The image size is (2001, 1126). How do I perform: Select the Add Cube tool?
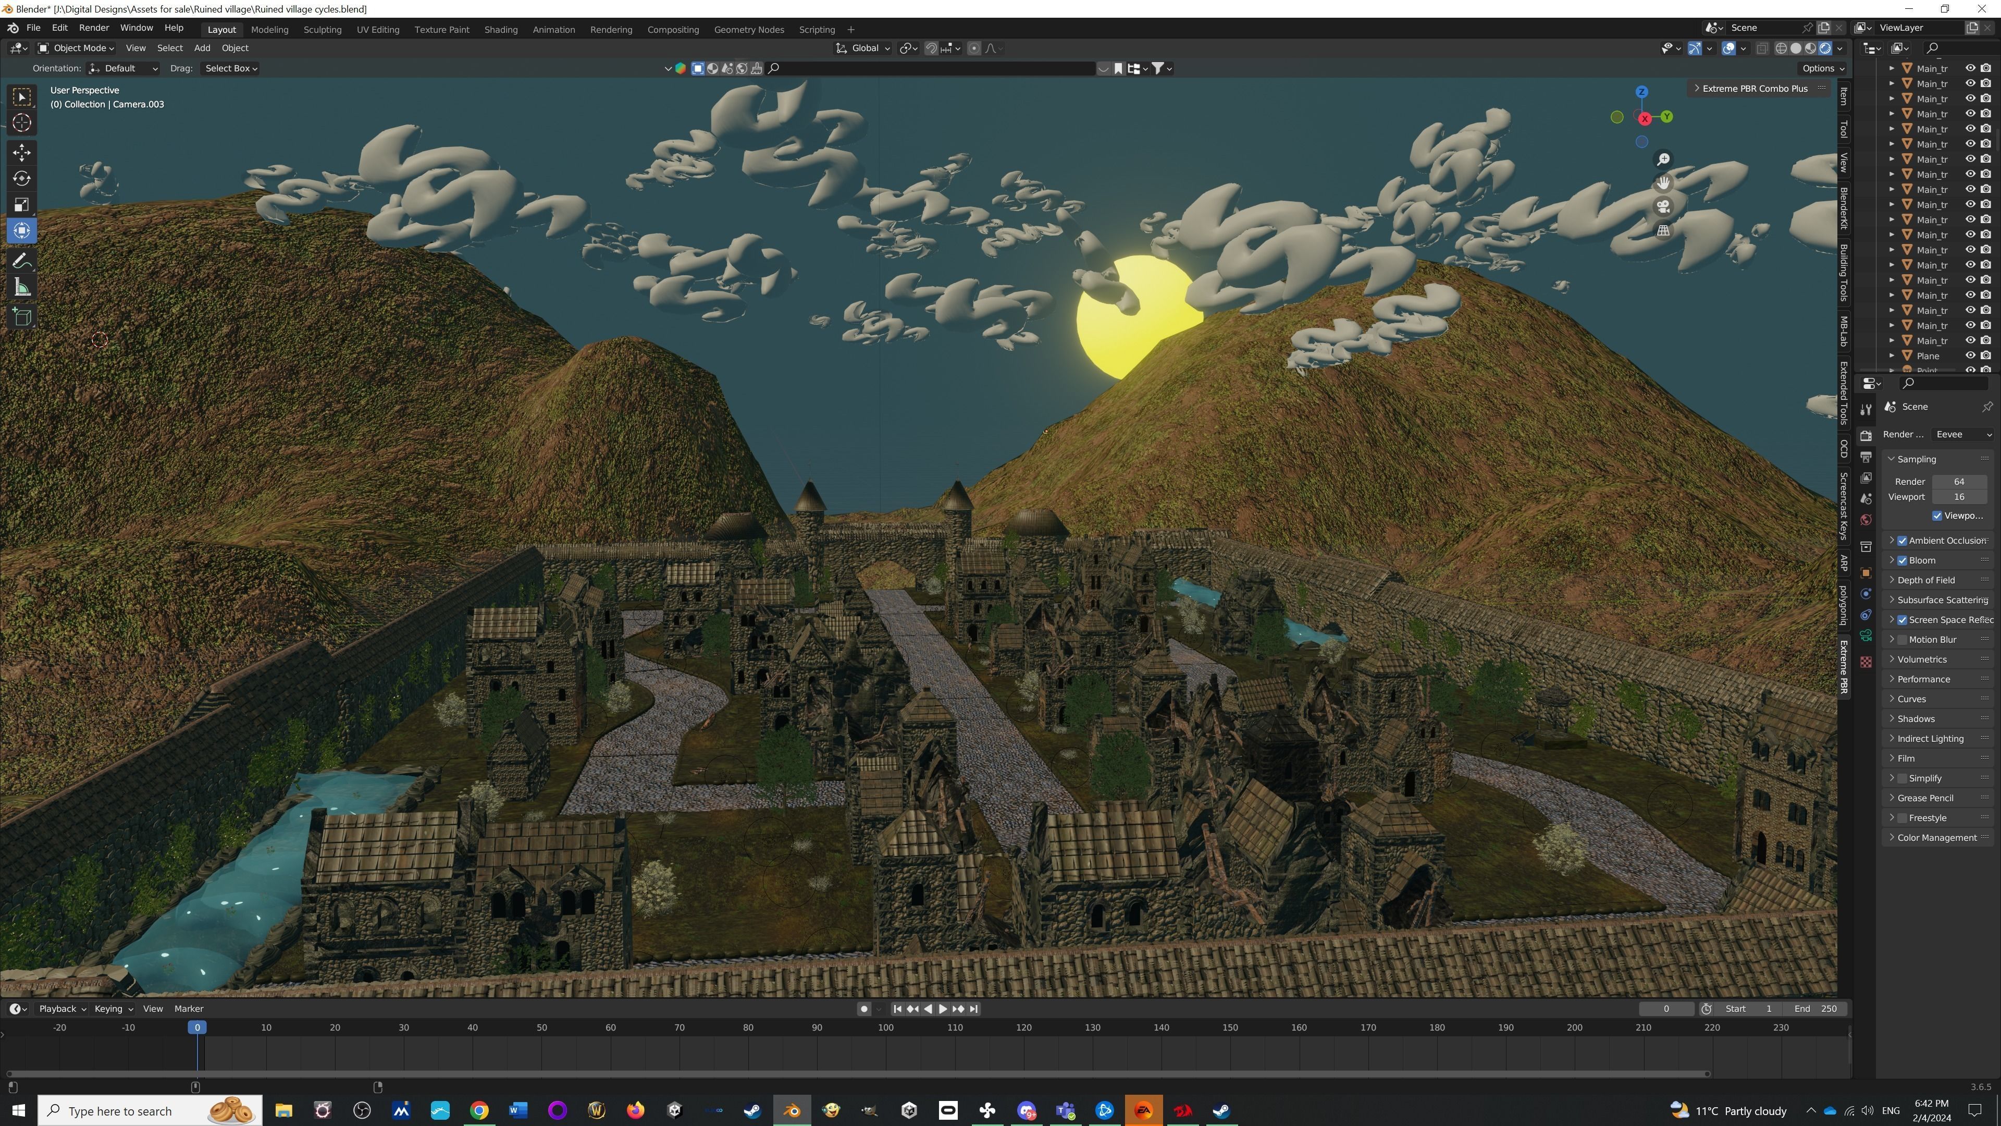tap(22, 317)
